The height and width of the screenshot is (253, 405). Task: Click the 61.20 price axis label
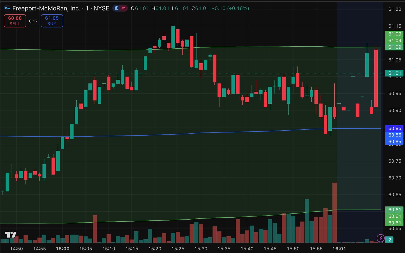coord(395,9)
